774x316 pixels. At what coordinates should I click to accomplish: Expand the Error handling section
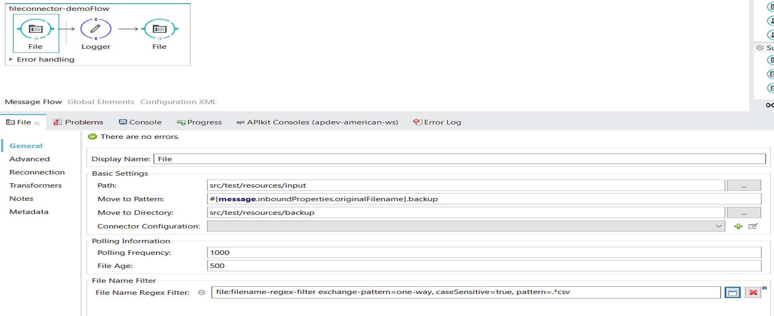coord(11,59)
